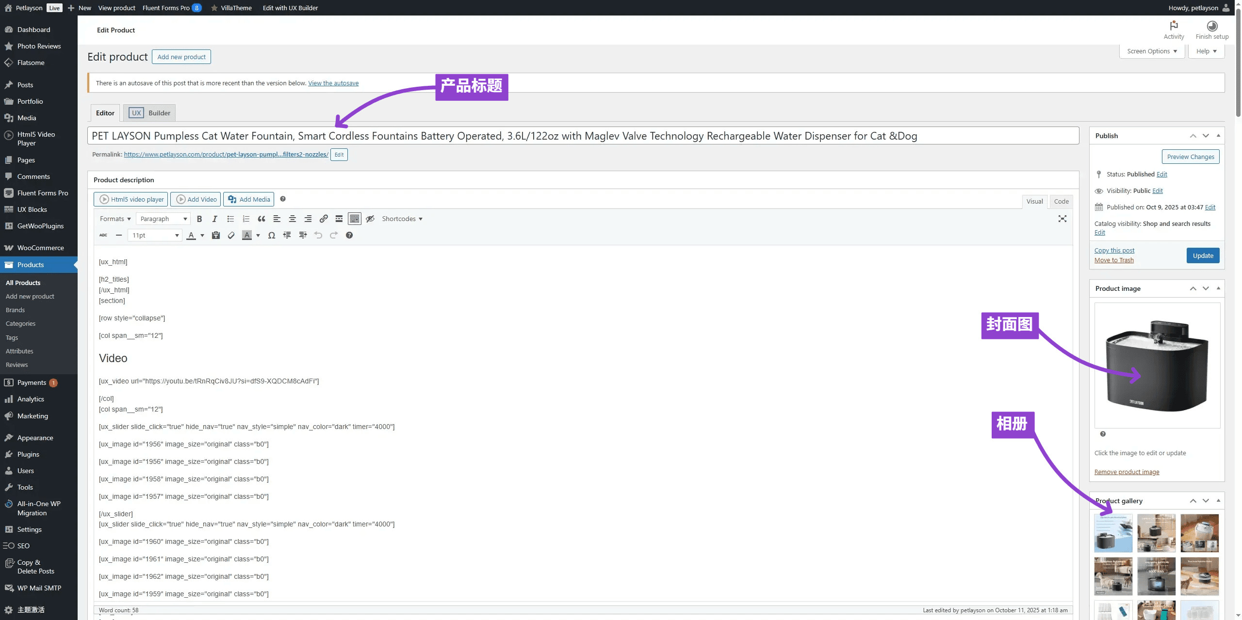
Task: Open the View the autosave link
Action: coord(333,83)
